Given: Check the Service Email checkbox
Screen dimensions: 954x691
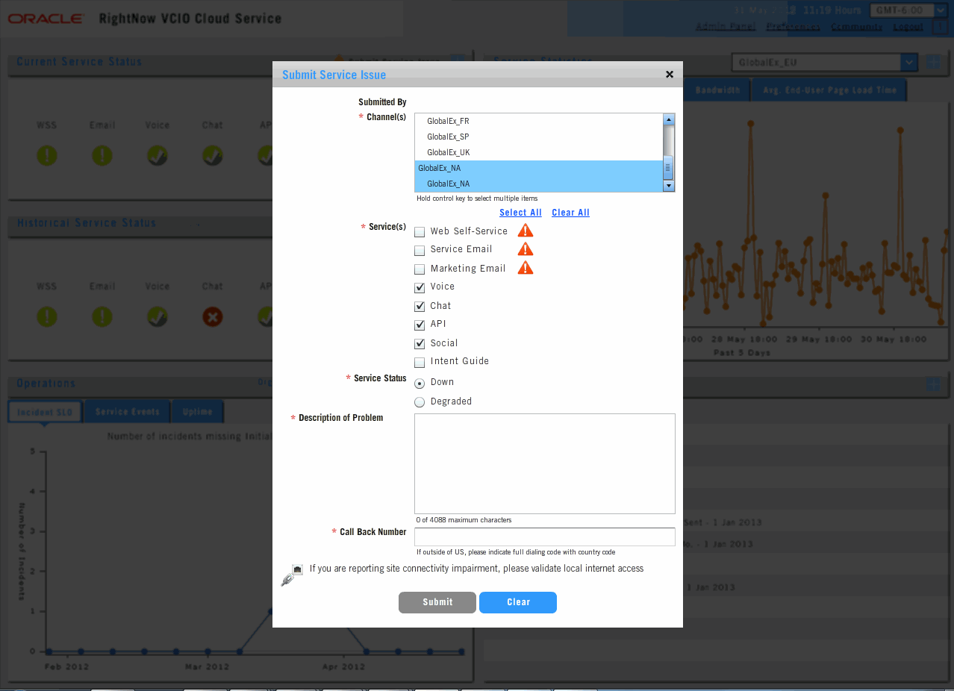Looking at the screenshot, I should 420,250.
